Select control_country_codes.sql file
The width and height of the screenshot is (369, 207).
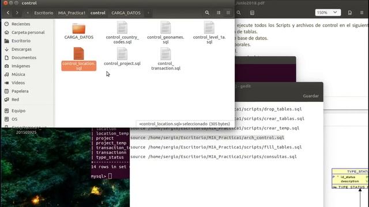122,32
